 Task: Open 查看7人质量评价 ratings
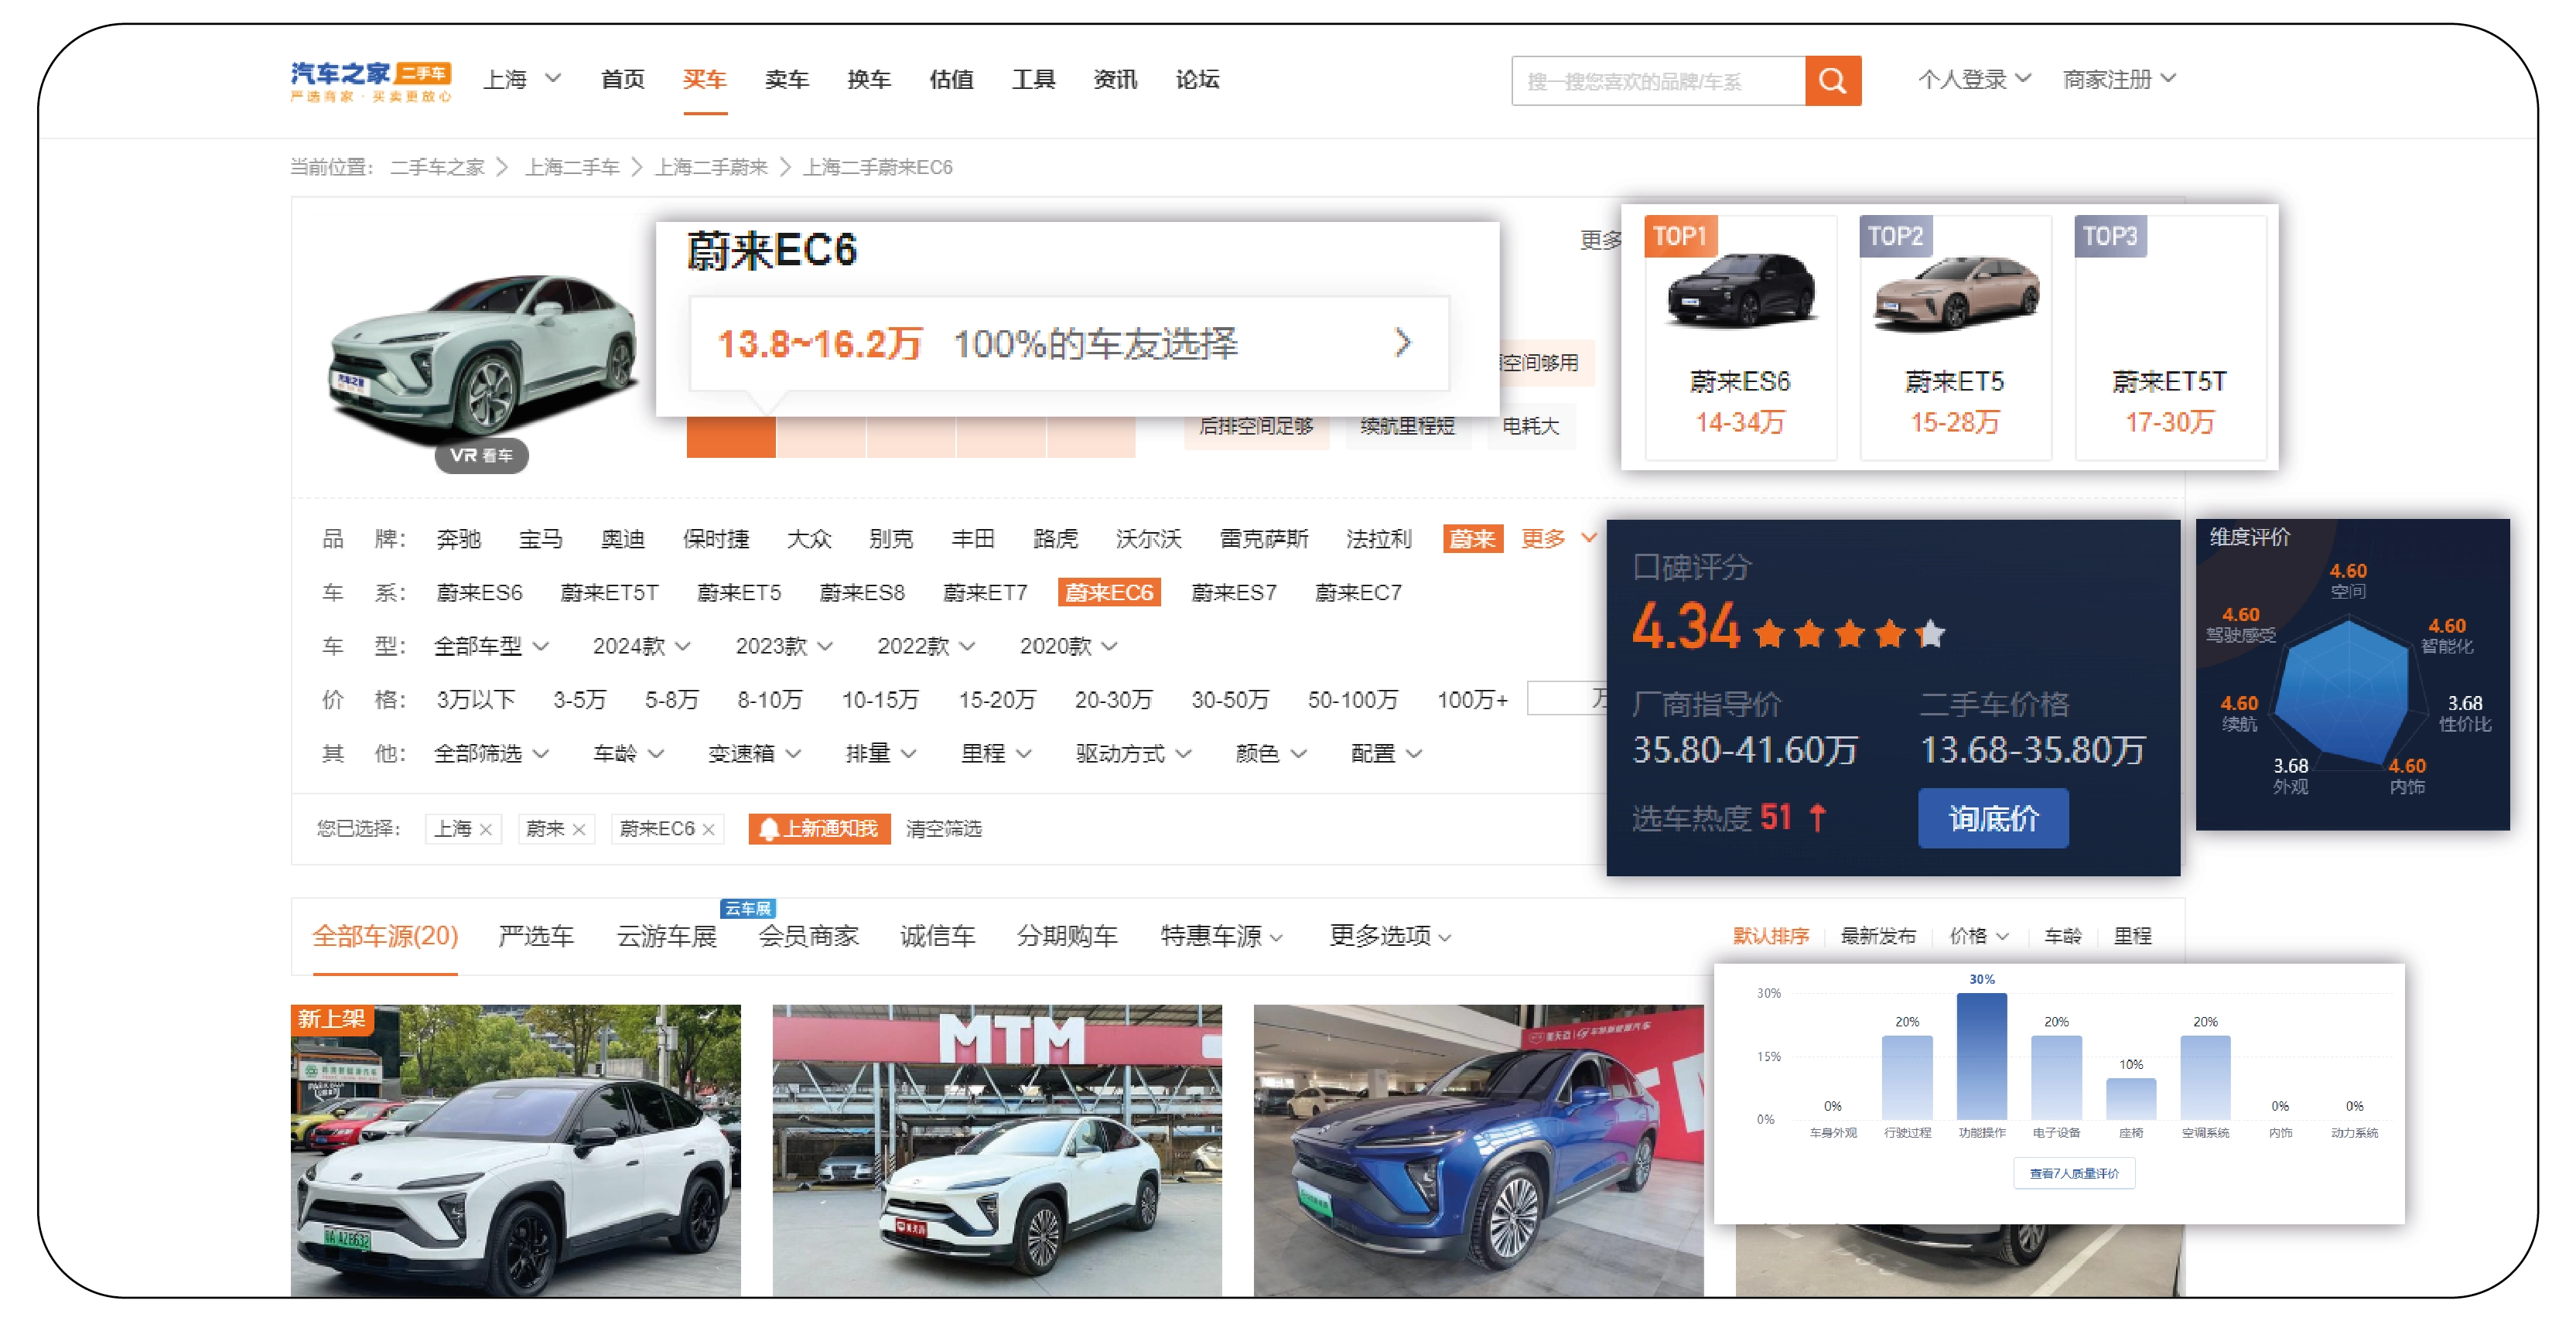tap(2073, 1173)
